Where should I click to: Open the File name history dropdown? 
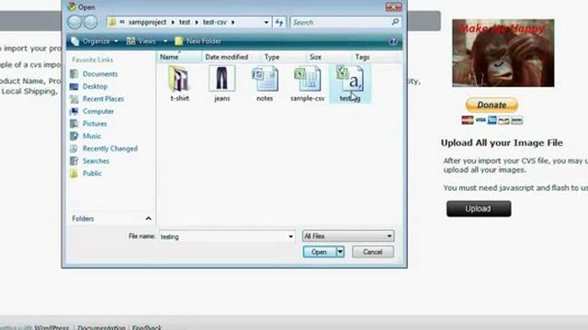pos(290,236)
